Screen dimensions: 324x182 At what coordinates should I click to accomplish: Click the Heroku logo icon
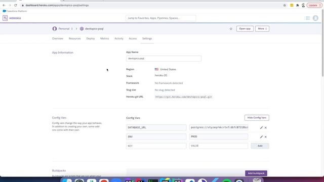(x=5, y=18)
